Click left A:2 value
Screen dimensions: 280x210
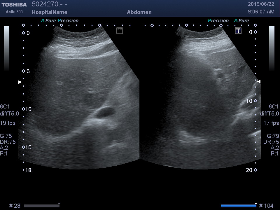click(4, 148)
